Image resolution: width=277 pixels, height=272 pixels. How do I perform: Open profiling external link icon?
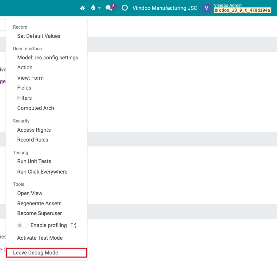click(x=74, y=225)
